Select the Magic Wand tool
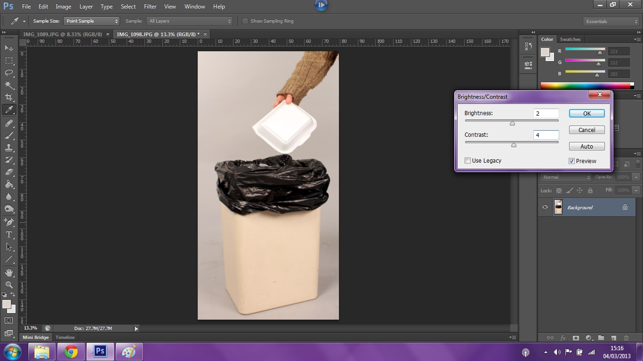643x361 pixels. (x=9, y=85)
